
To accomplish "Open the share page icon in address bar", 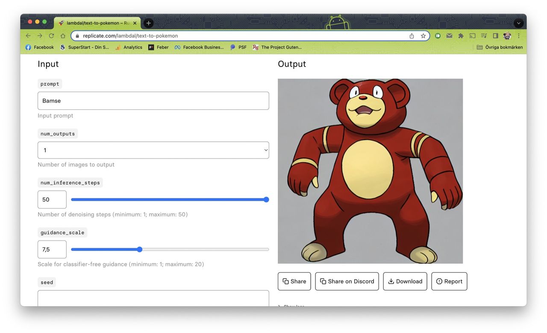I will 412,36.
